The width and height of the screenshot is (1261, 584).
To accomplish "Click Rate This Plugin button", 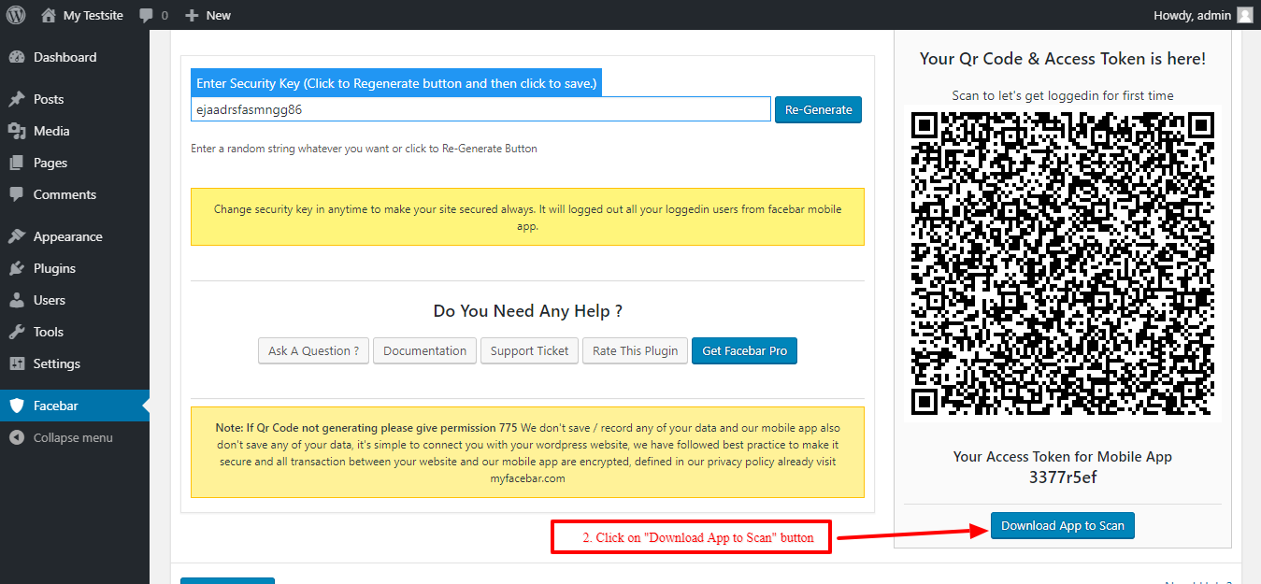I will [x=635, y=350].
